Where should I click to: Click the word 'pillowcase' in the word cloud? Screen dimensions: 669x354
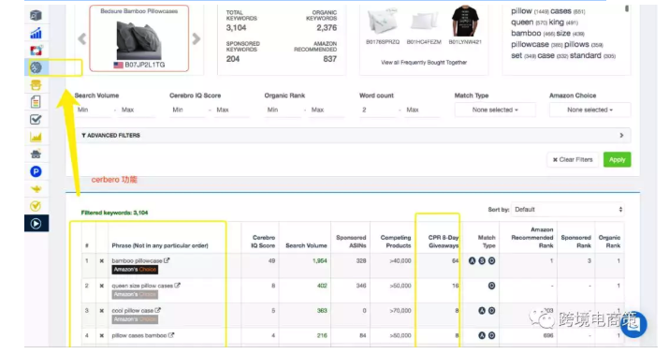[530, 44]
